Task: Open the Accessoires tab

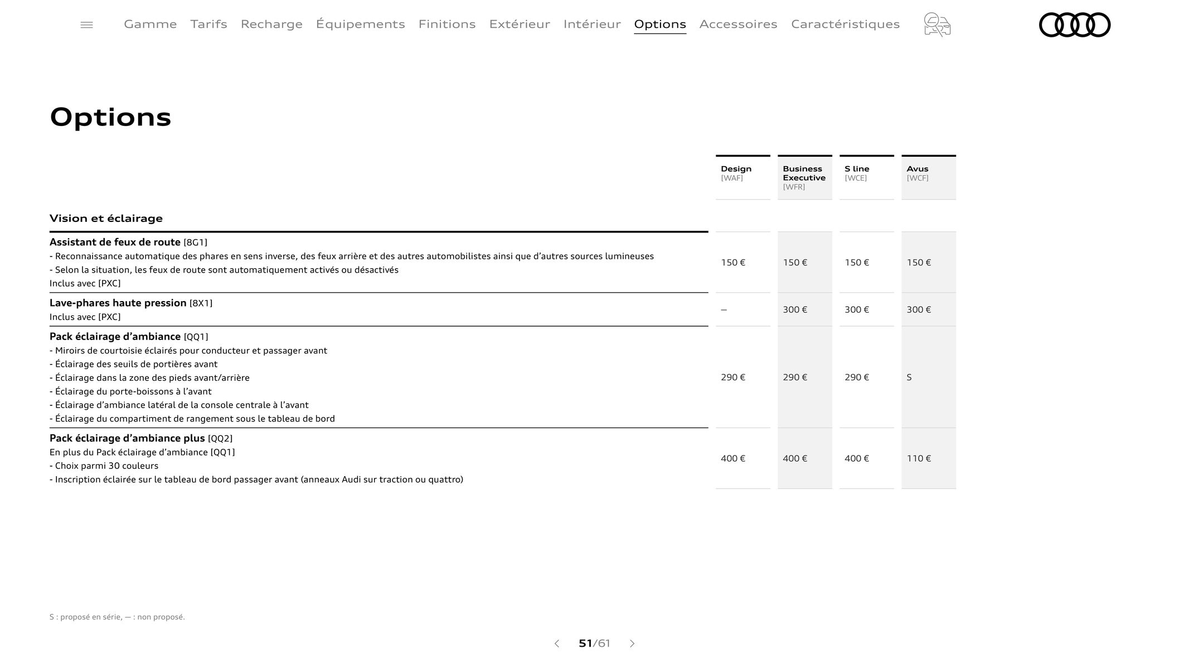Action: pos(738,24)
